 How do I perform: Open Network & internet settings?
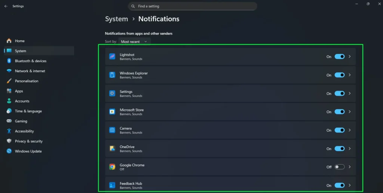(x=39, y=71)
